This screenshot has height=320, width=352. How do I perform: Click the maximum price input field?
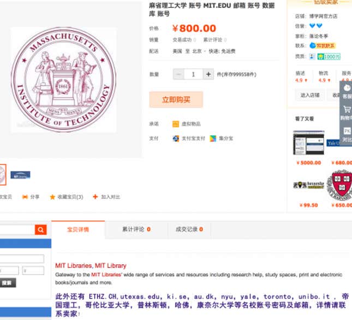33,271
